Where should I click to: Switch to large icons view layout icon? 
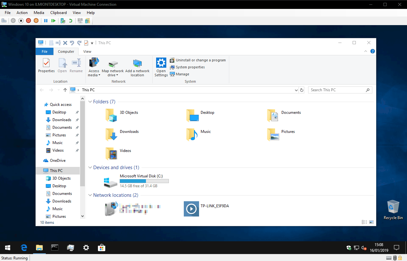[x=371, y=222]
